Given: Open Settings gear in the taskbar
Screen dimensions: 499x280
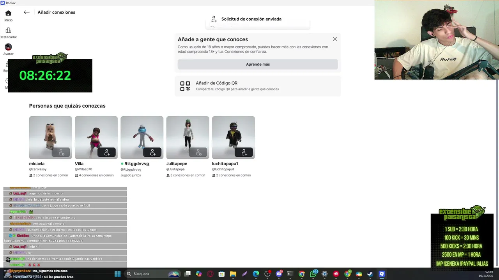Looking at the screenshot, I should (324, 274).
